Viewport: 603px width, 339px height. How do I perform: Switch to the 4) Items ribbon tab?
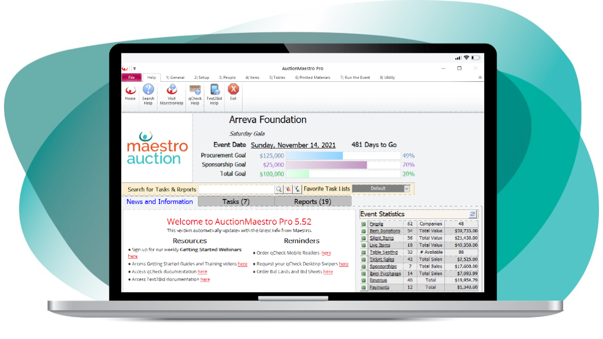252,78
